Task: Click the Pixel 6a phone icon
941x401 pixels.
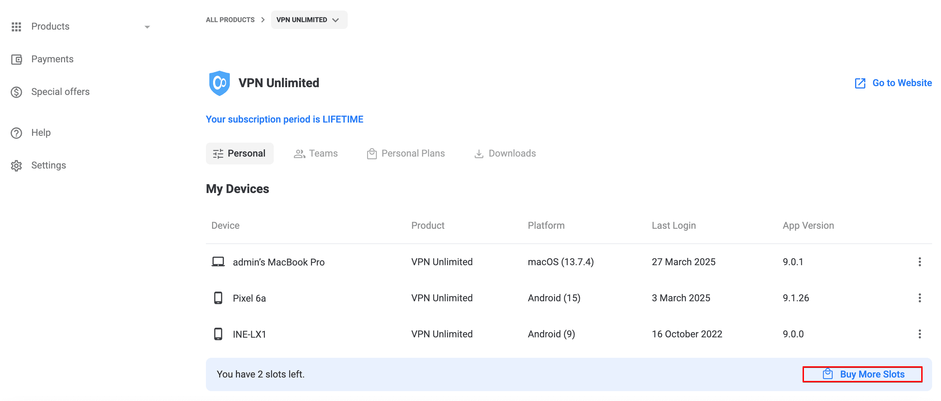Action: point(218,298)
